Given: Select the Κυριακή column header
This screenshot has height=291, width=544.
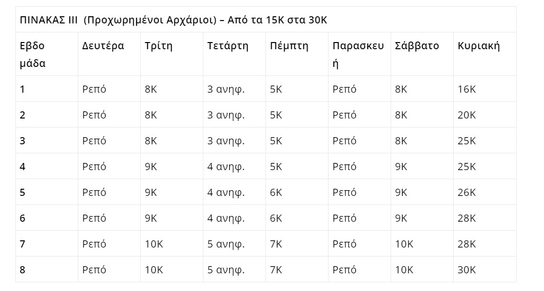Looking at the screenshot, I should tap(479, 46).
